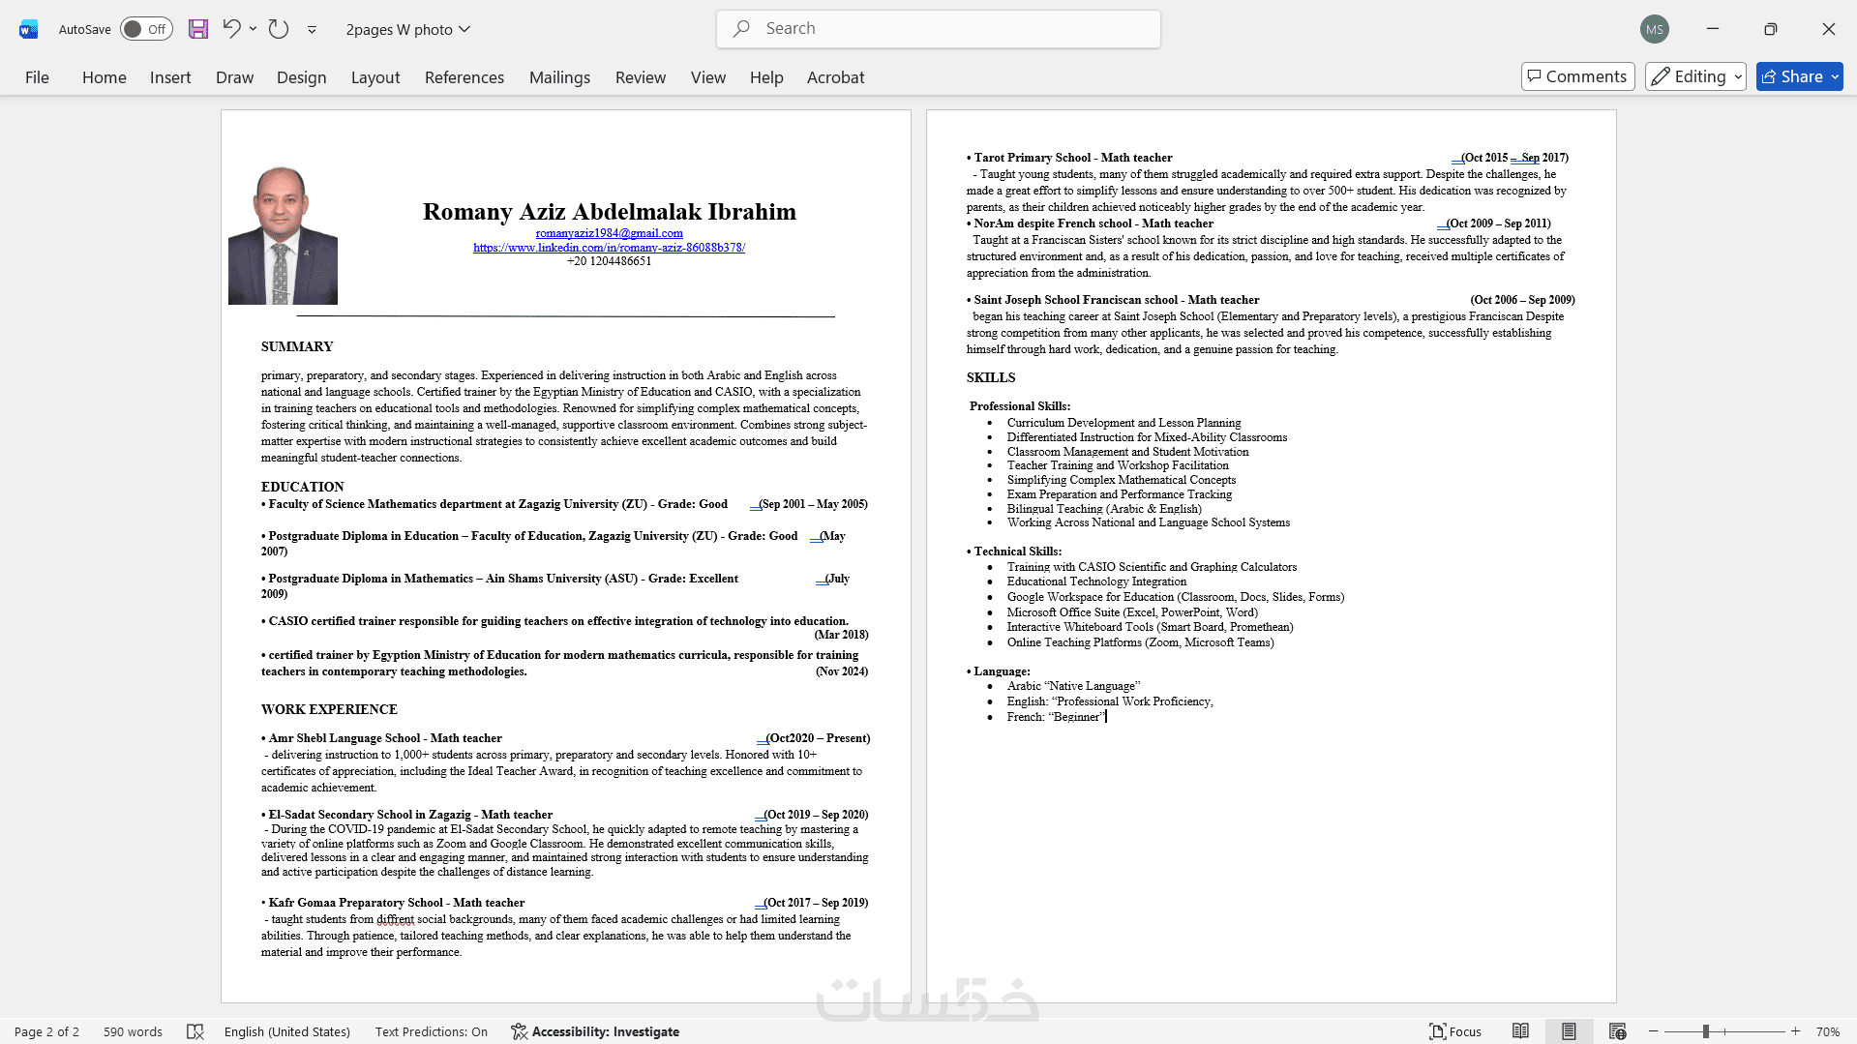Click the WORK EXPERIENCE heading
The image size is (1857, 1044).
point(329,709)
